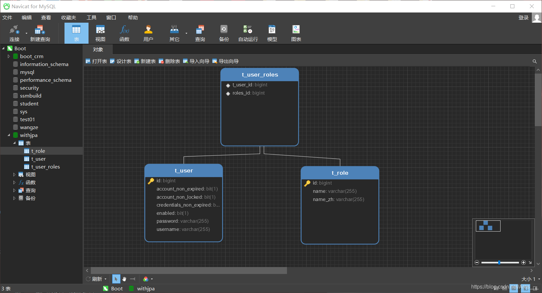Click the 导出向导 button
542x293 pixels.
(x=225, y=61)
